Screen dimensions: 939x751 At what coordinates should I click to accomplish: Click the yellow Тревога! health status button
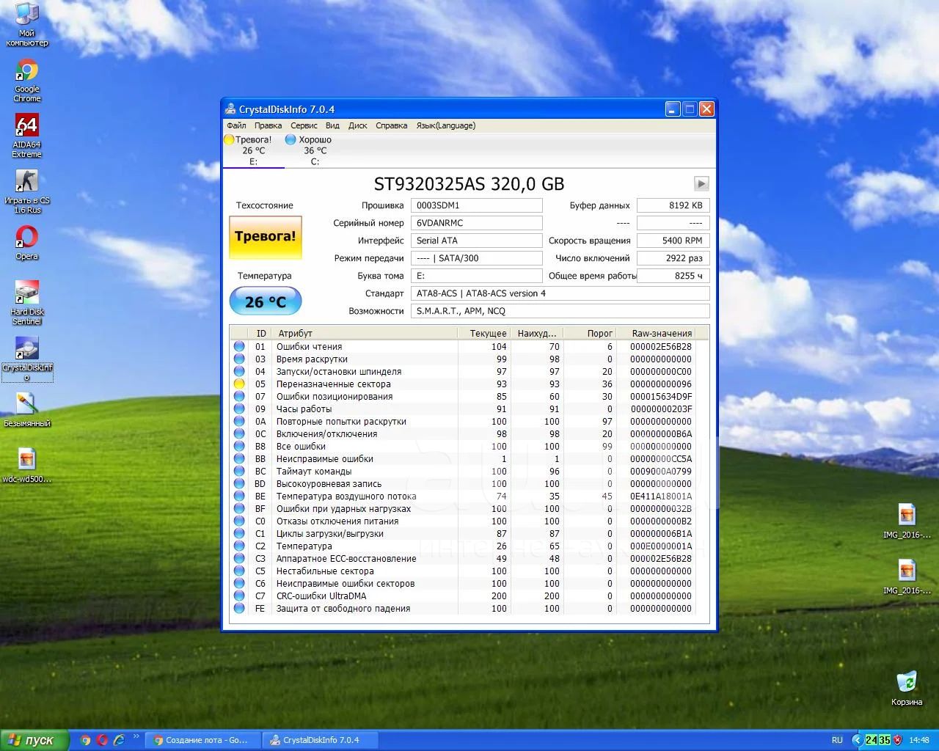click(265, 237)
